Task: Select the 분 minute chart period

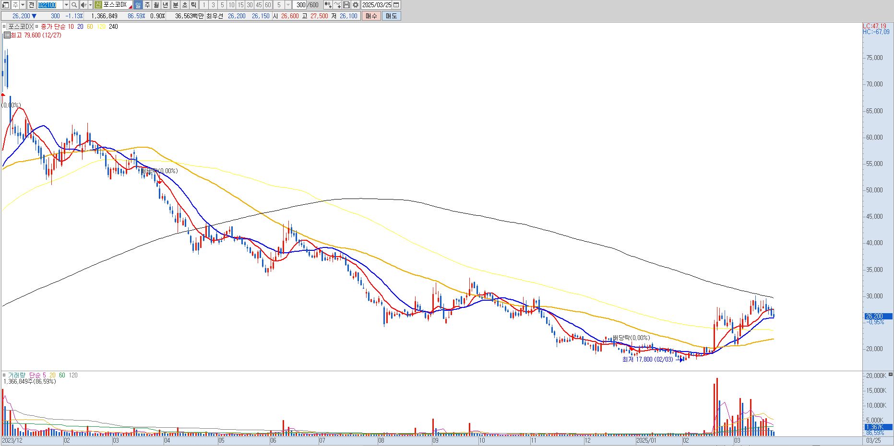Action: point(175,5)
